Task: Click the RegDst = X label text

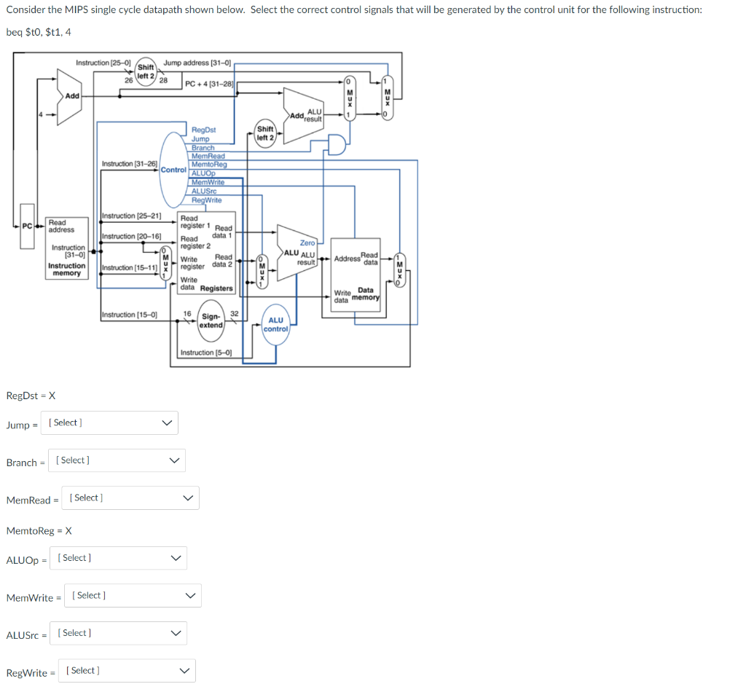Action: (30, 396)
